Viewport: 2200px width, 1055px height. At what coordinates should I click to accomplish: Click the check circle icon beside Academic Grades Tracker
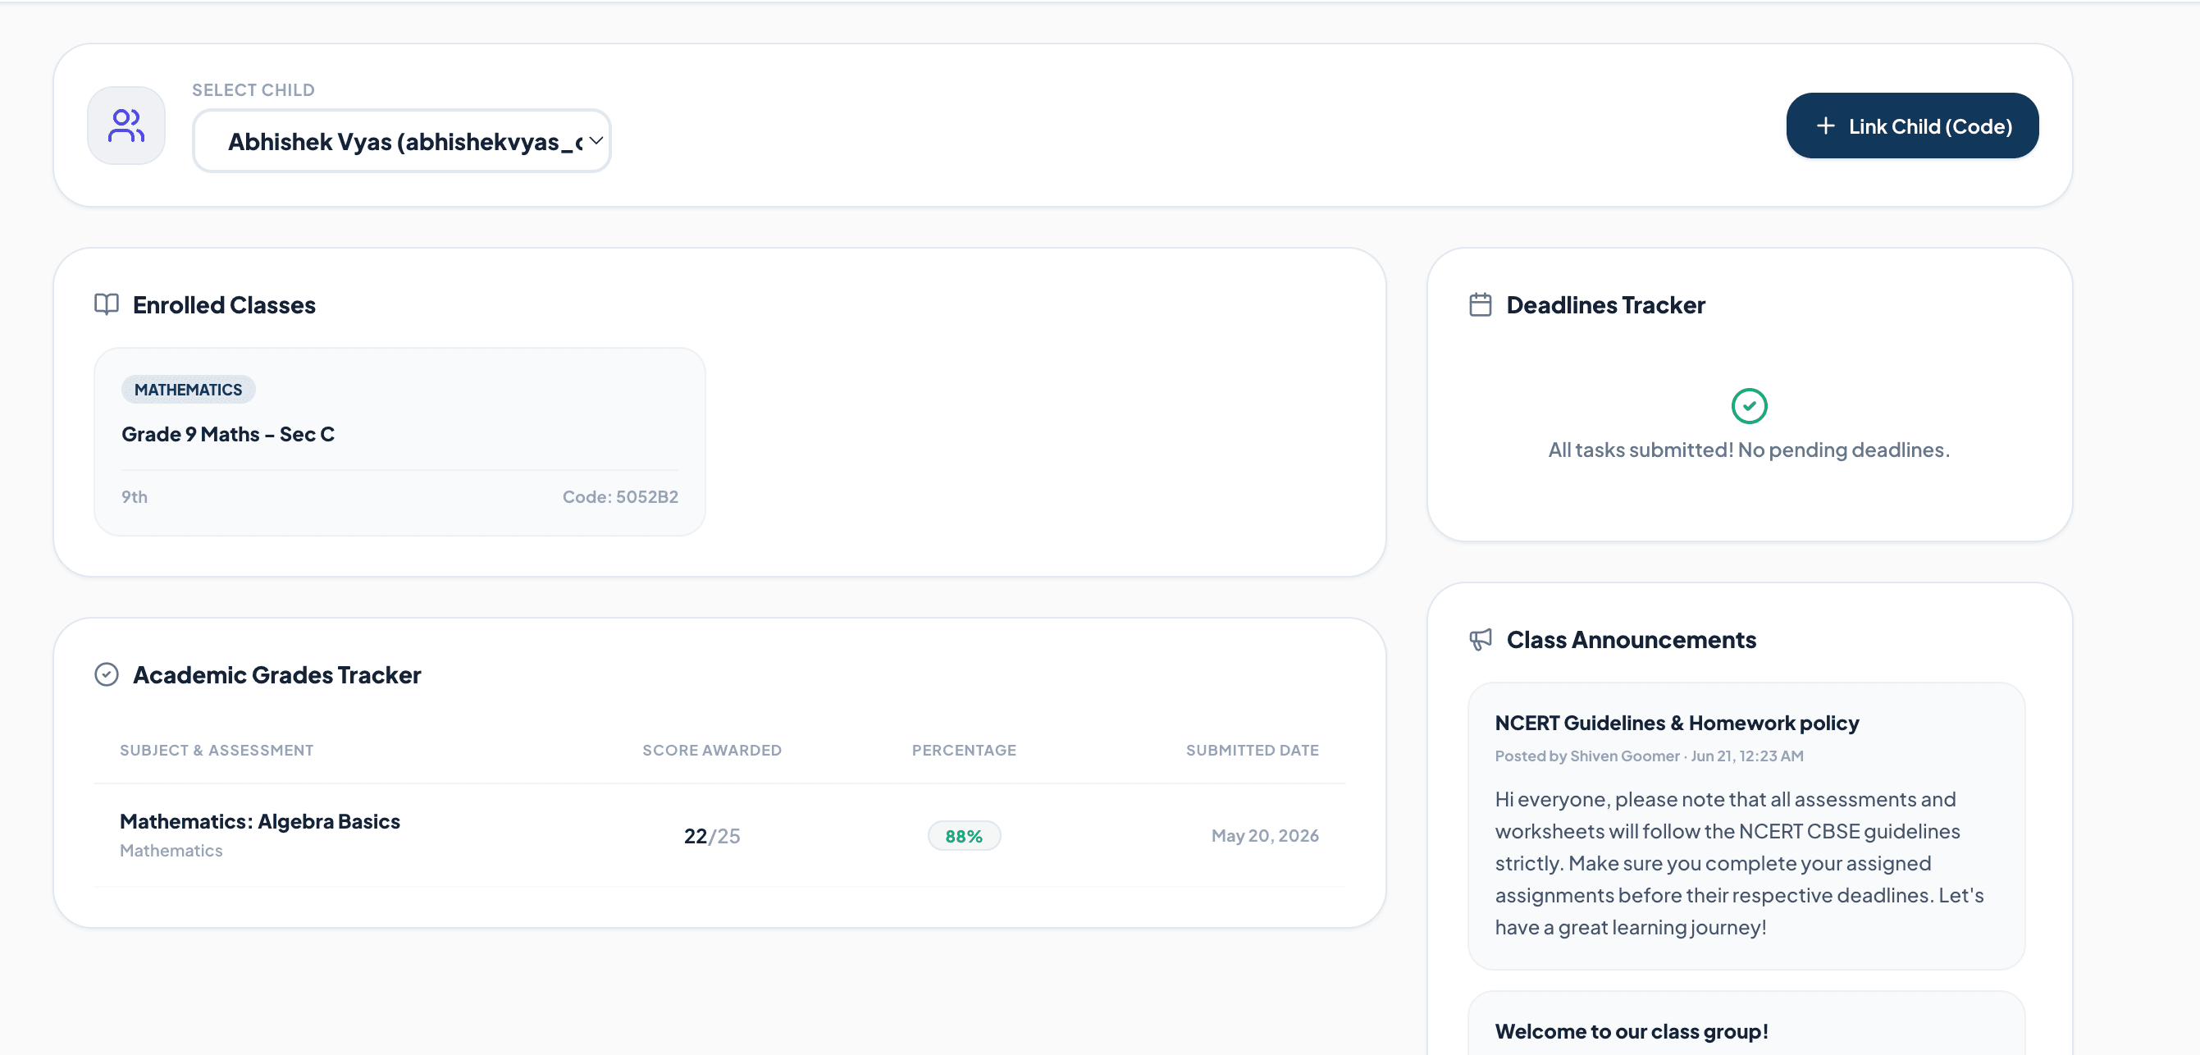[x=107, y=674]
